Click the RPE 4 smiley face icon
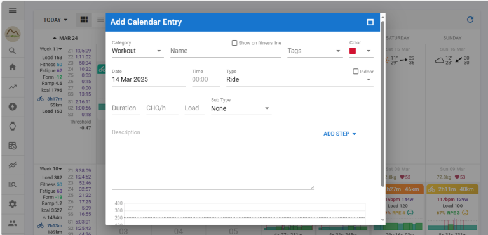488x235 pixels. [410, 213]
